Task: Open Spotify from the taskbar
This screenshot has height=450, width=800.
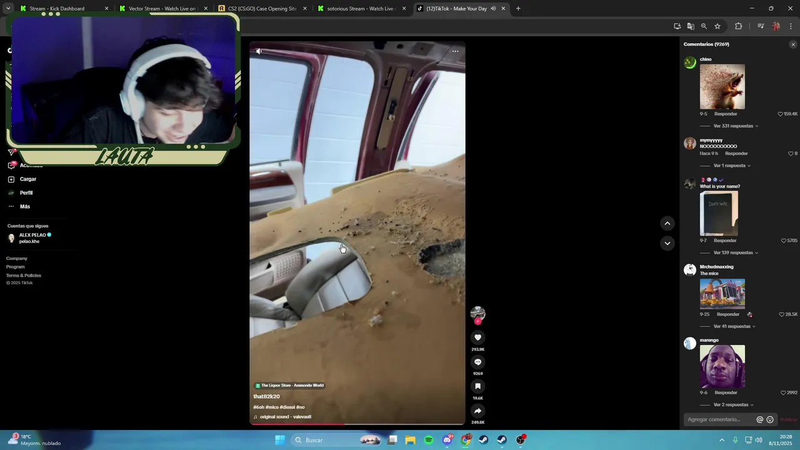Action: (429, 440)
